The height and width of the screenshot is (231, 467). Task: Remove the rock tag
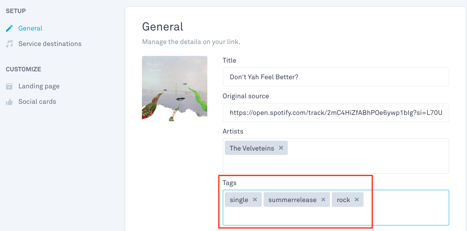coord(356,200)
